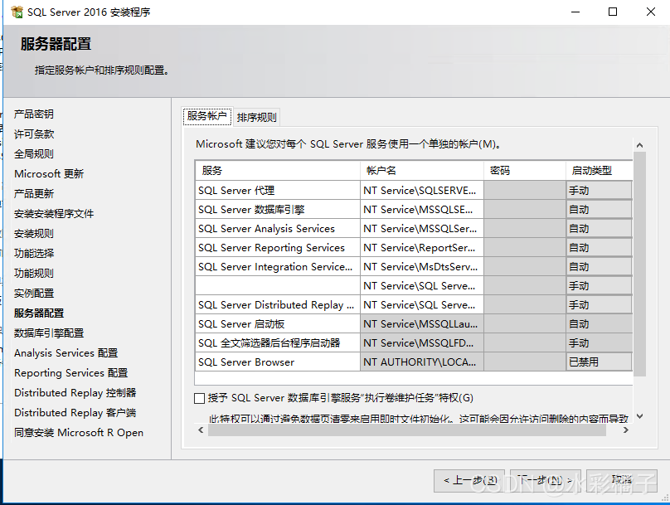Click the horizontal scrollbar left arrow
The width and height of the screenshot is (670, 505).
[x=201, y=430]
